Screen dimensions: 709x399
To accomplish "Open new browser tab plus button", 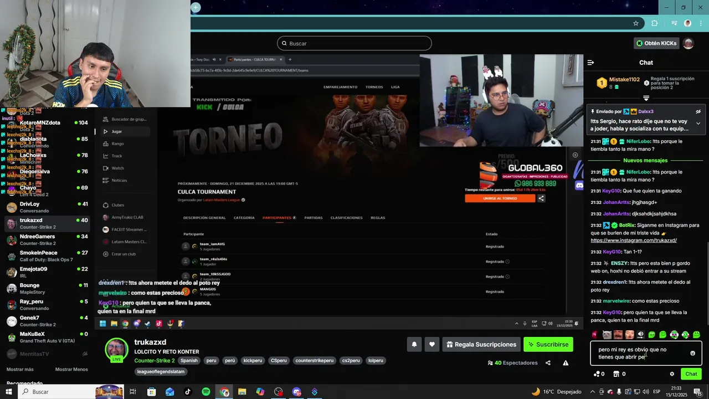I will coord(196,7).
